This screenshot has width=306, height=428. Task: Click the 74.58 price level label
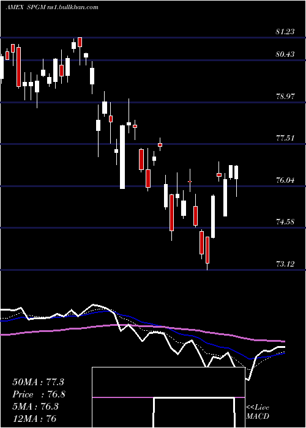point(285,221)
